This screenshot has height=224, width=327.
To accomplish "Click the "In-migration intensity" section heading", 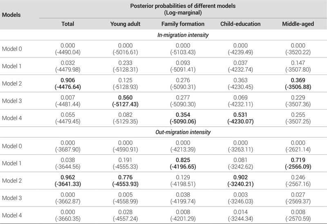I will 183,35.
